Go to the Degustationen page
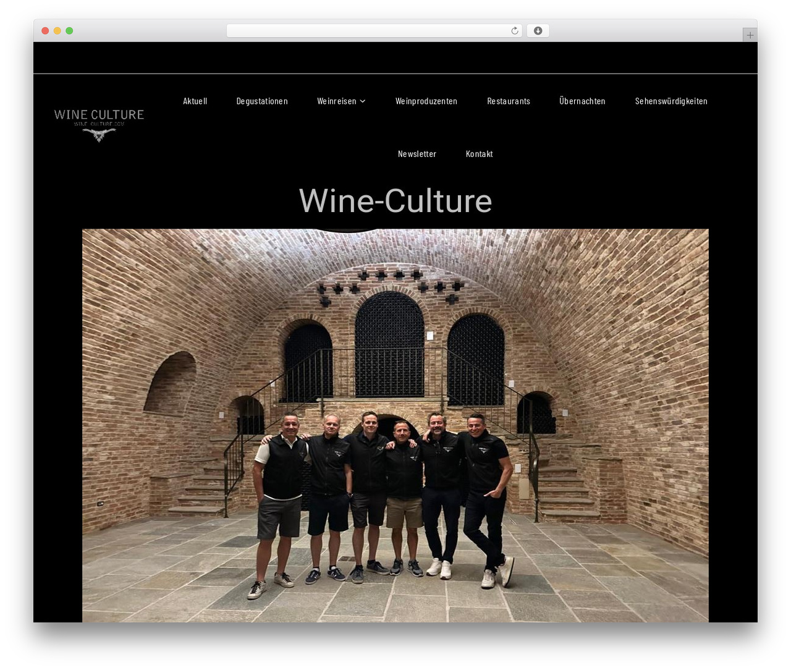This screenshot has width=791, height=670. tap(262, 101)
